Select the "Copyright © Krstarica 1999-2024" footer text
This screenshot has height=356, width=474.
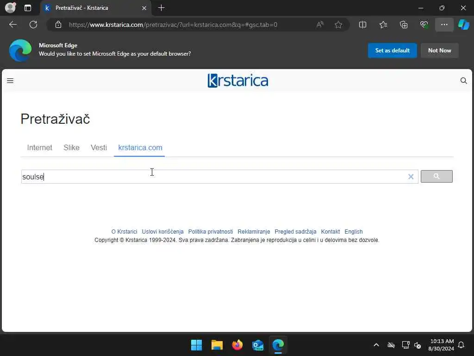pyautogui.click(x=135, y=240)
